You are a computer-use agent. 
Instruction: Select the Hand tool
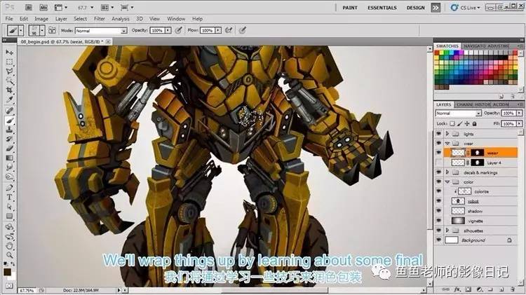9,246
